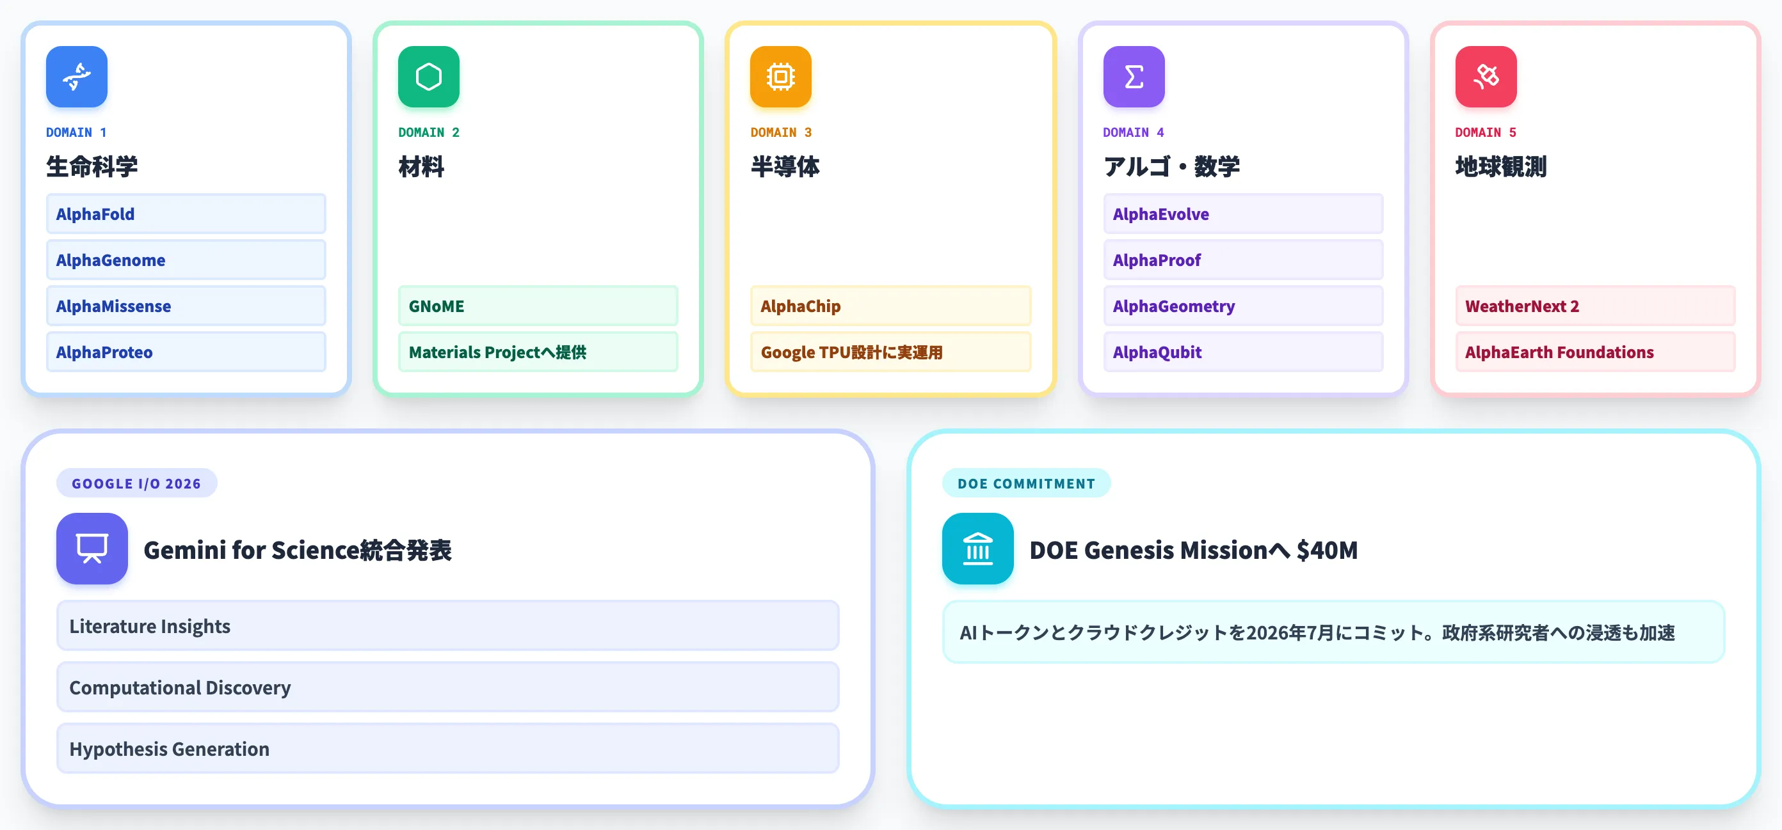Click the red satellite earth observation icon
The width and height of the screenshot is (1782, 830).
pyautogui.click(x=1486, y=77)
